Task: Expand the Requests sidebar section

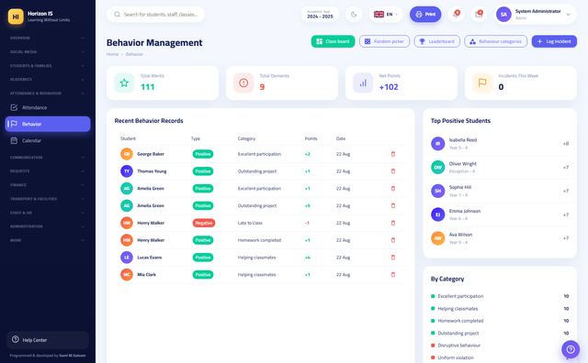Action: pyautogui.click(x=47, y=171)
